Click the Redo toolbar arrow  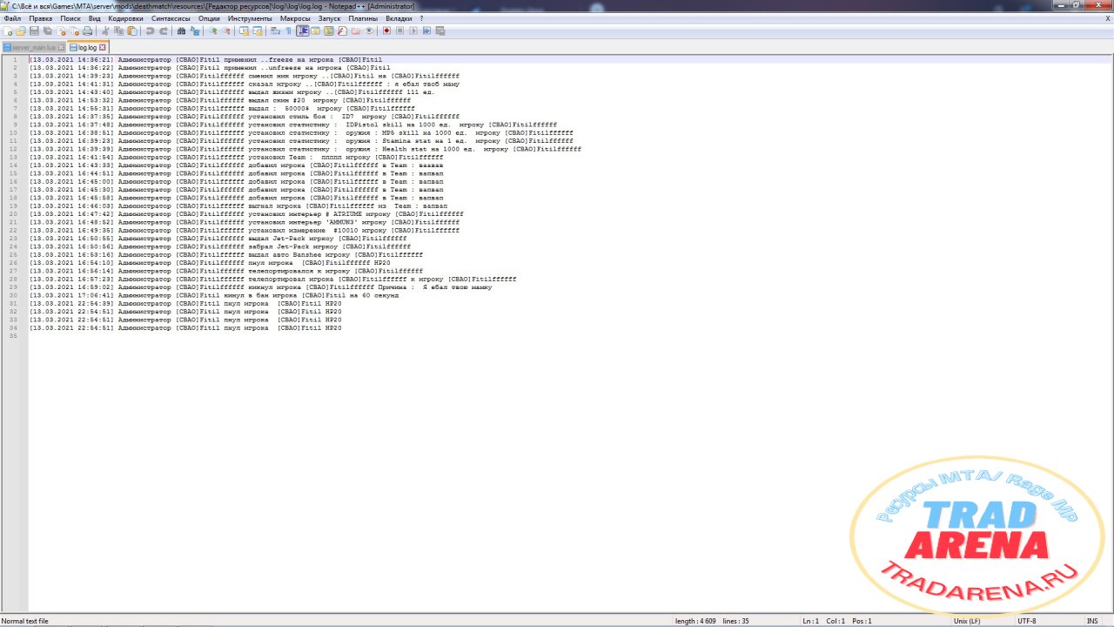164,30
